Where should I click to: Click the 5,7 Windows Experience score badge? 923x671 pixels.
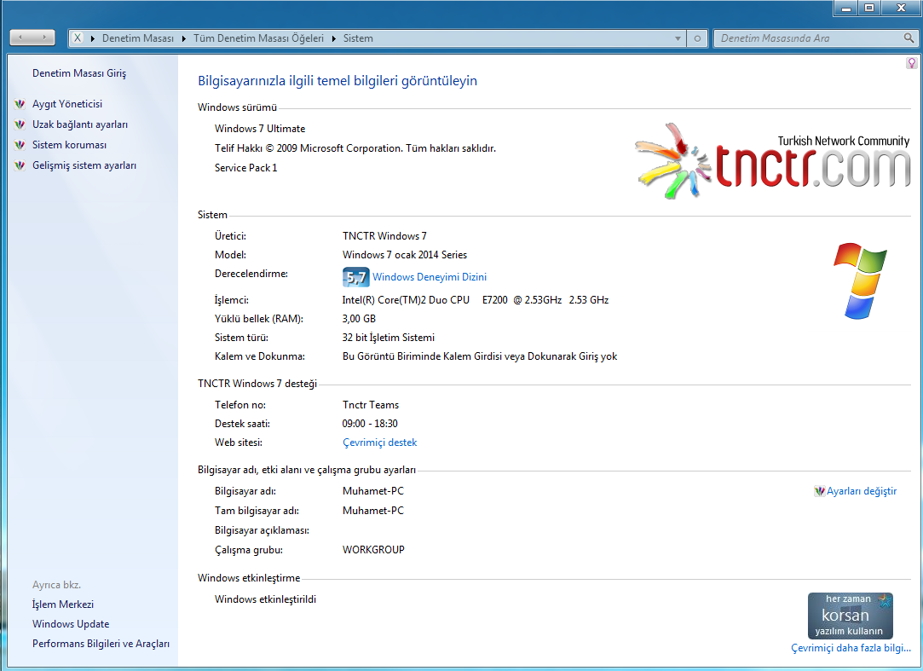click(355, 277)
